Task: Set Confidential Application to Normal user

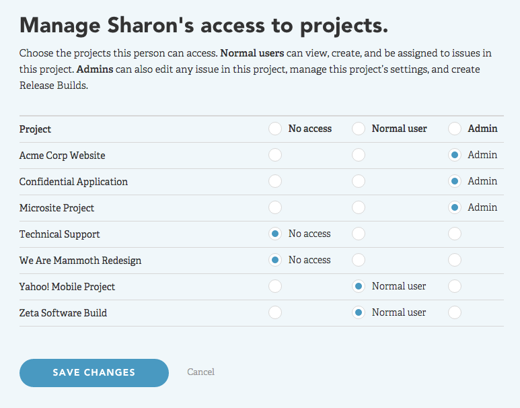Action: pos(359,181)
